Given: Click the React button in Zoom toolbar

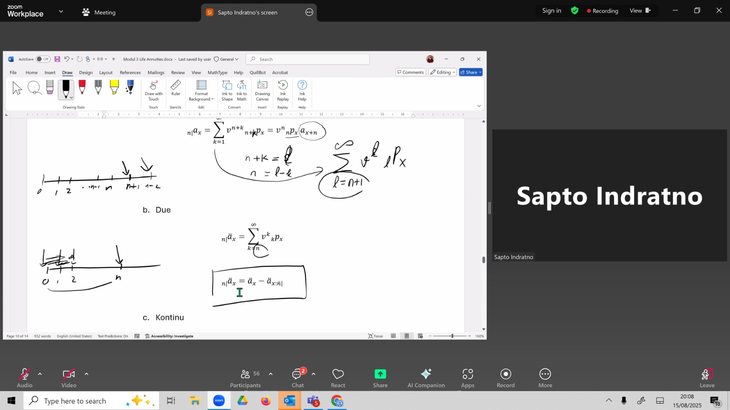Looking at the screenshot, I should tap(338, 378).
